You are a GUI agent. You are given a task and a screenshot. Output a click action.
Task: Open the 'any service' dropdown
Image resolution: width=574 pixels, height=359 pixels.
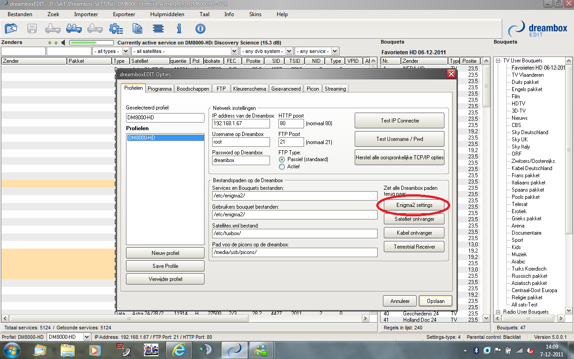[x=335, y=51]
